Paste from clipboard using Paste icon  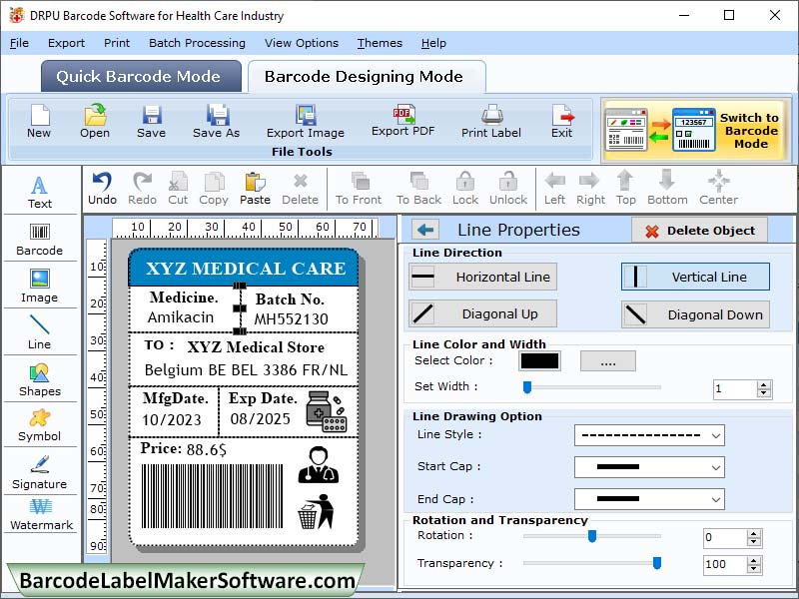pos(255,189)
